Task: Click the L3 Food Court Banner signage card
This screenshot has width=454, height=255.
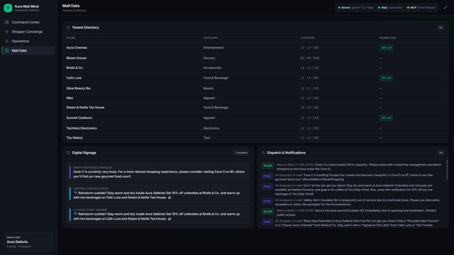Action: [x=158, y=214]
